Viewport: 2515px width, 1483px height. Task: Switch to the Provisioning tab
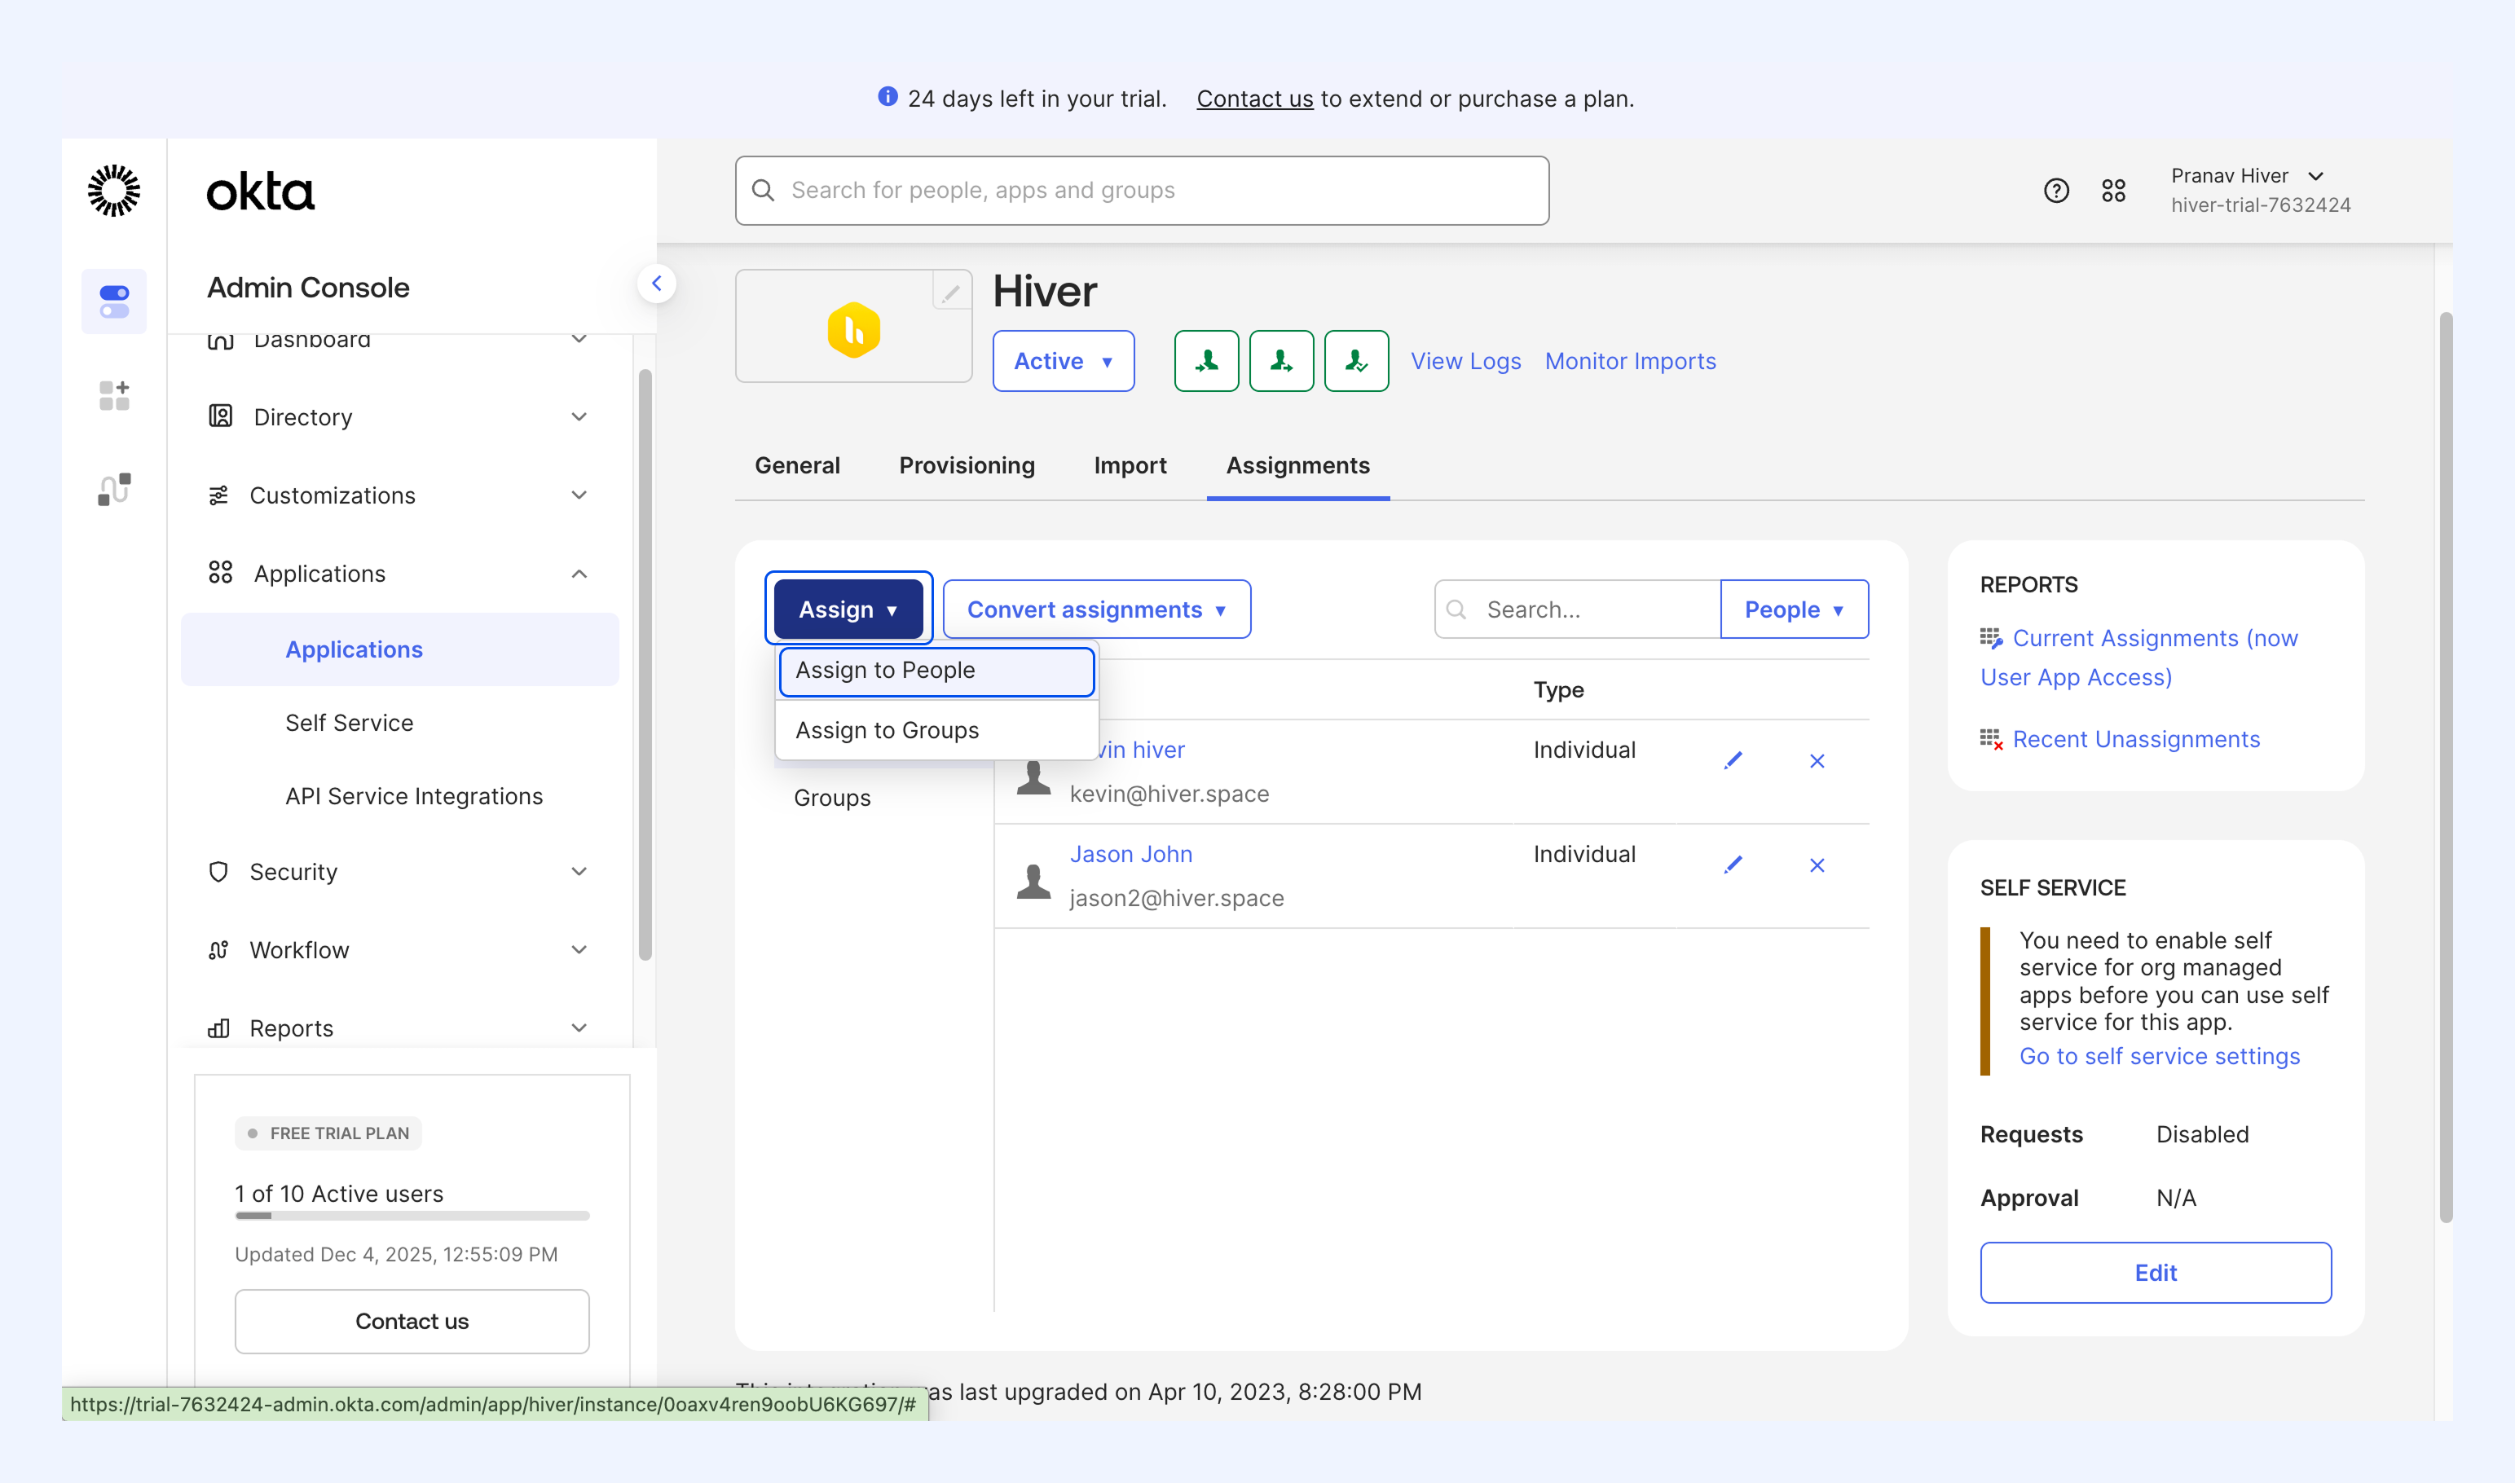(967, 466)
